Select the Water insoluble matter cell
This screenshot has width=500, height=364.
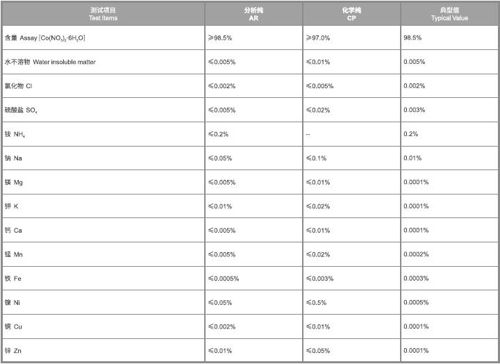coord(50,62)
